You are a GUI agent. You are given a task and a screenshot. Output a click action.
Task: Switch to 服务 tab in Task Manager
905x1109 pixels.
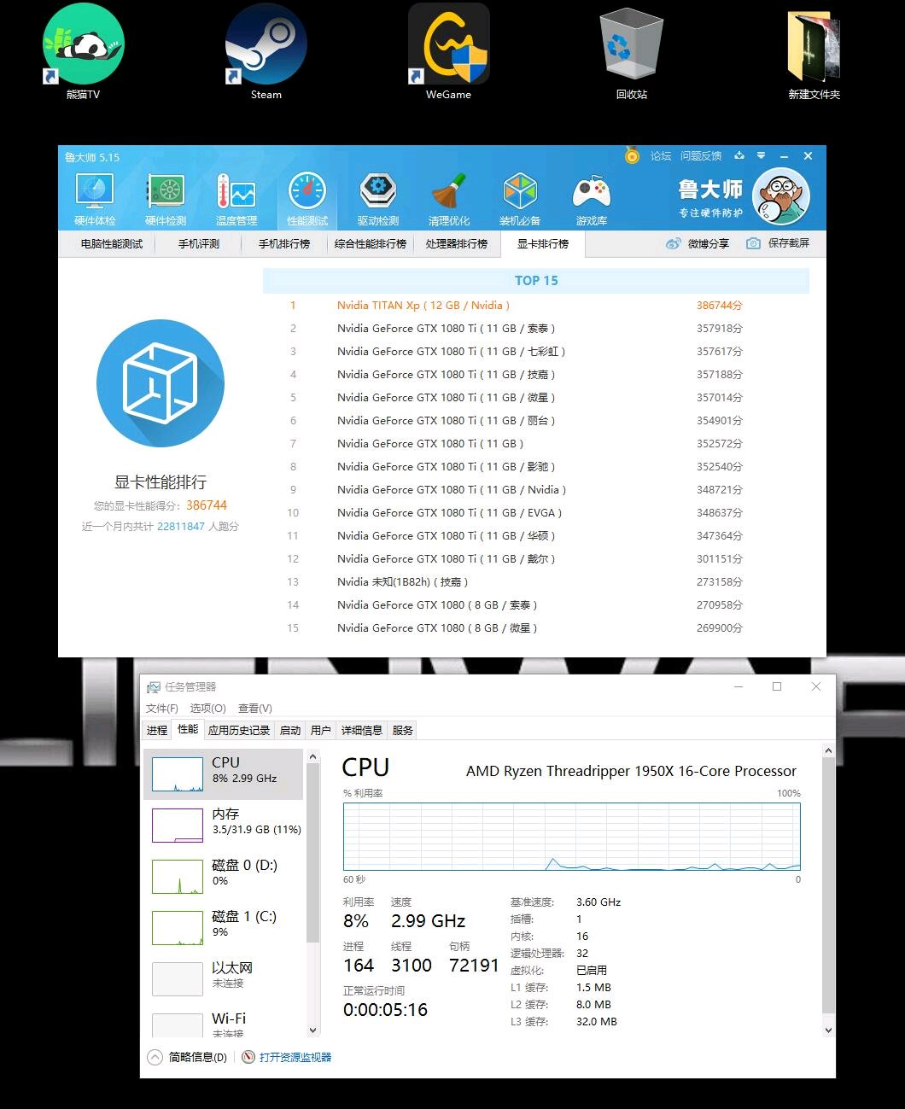(x=403, y=731)
